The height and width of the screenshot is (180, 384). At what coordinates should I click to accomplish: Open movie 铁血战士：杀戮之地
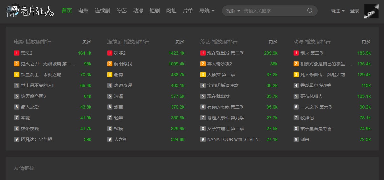[41, 75]
